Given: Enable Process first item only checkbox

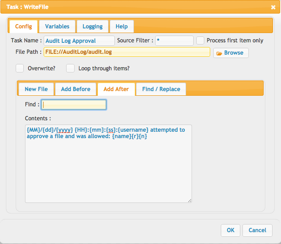Looking at the screenshot, I should point(200,41).
